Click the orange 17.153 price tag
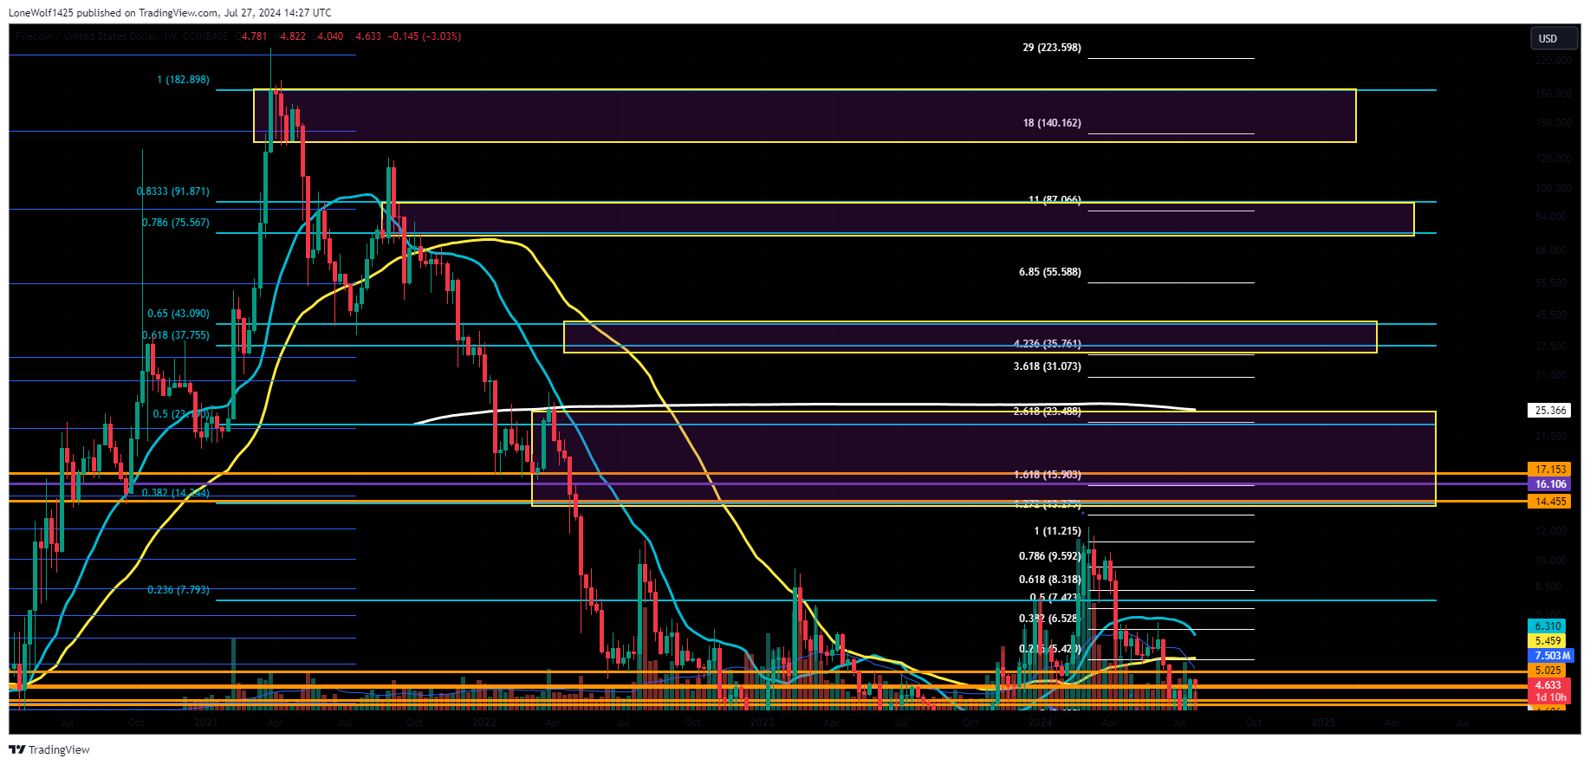This screenshot has width=1590, height=765. pos(1548,470)
